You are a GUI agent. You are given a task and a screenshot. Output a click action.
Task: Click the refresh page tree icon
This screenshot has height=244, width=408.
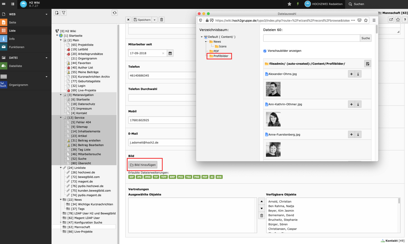click(x=114, y=13)
